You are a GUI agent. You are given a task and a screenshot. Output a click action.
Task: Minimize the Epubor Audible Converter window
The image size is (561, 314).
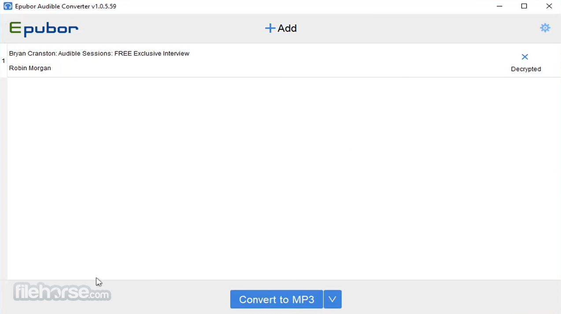(499, 6)
